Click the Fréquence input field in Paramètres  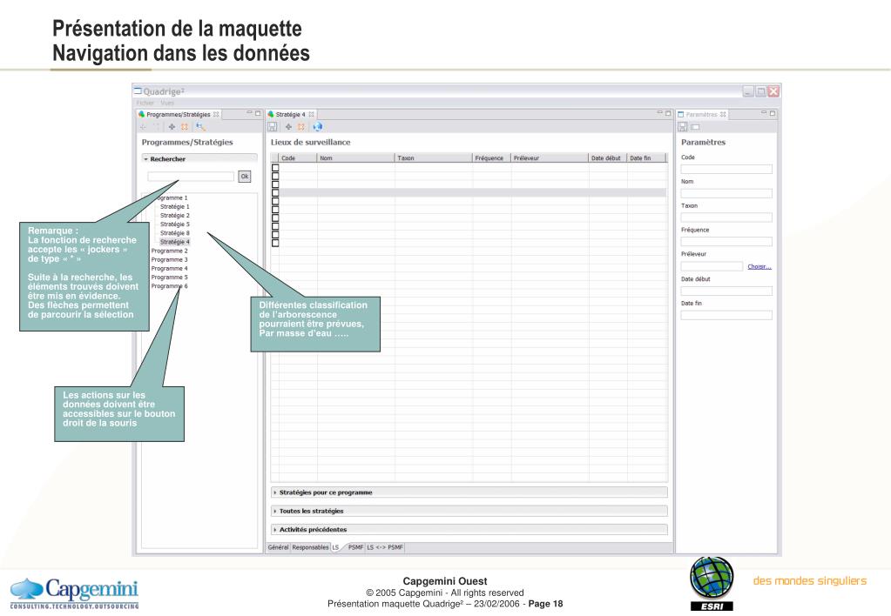[726, 242]
